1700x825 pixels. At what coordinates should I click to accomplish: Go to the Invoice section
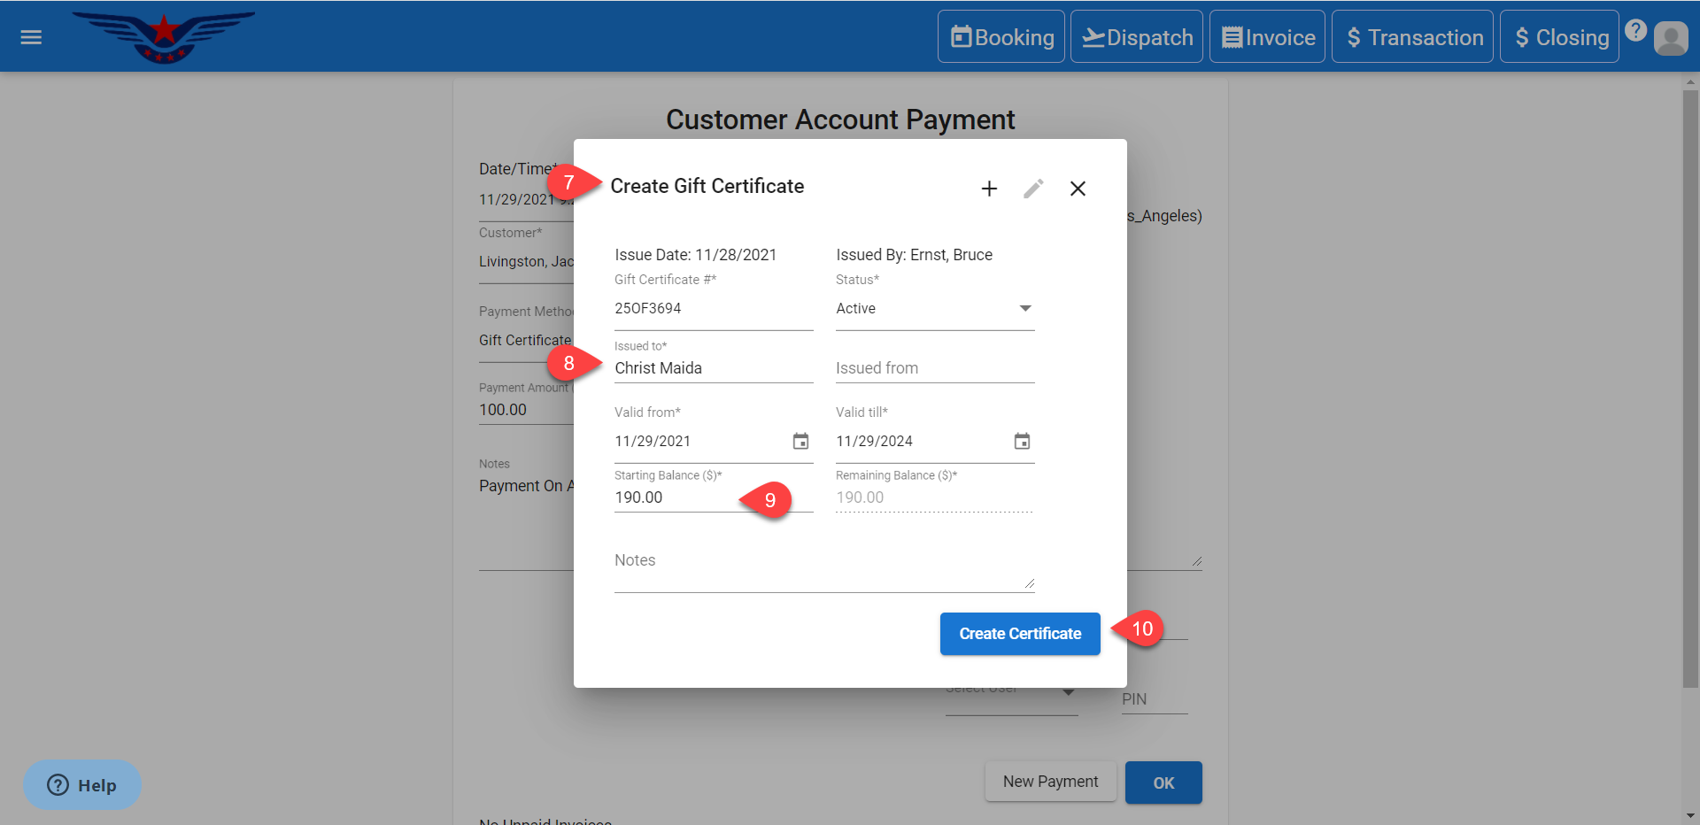coord(1267,37)
